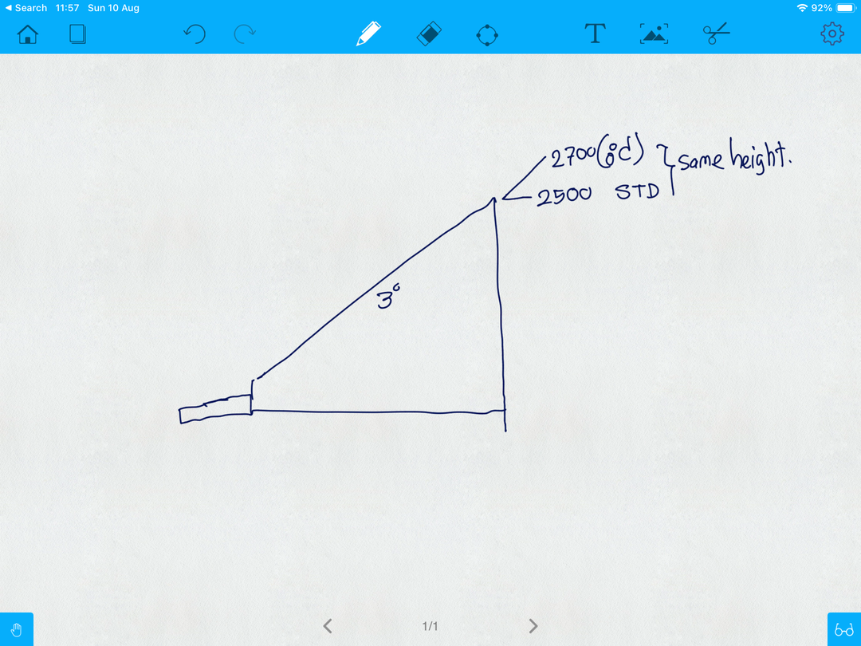Click the handwritten triangle sketch

(375, 319)
